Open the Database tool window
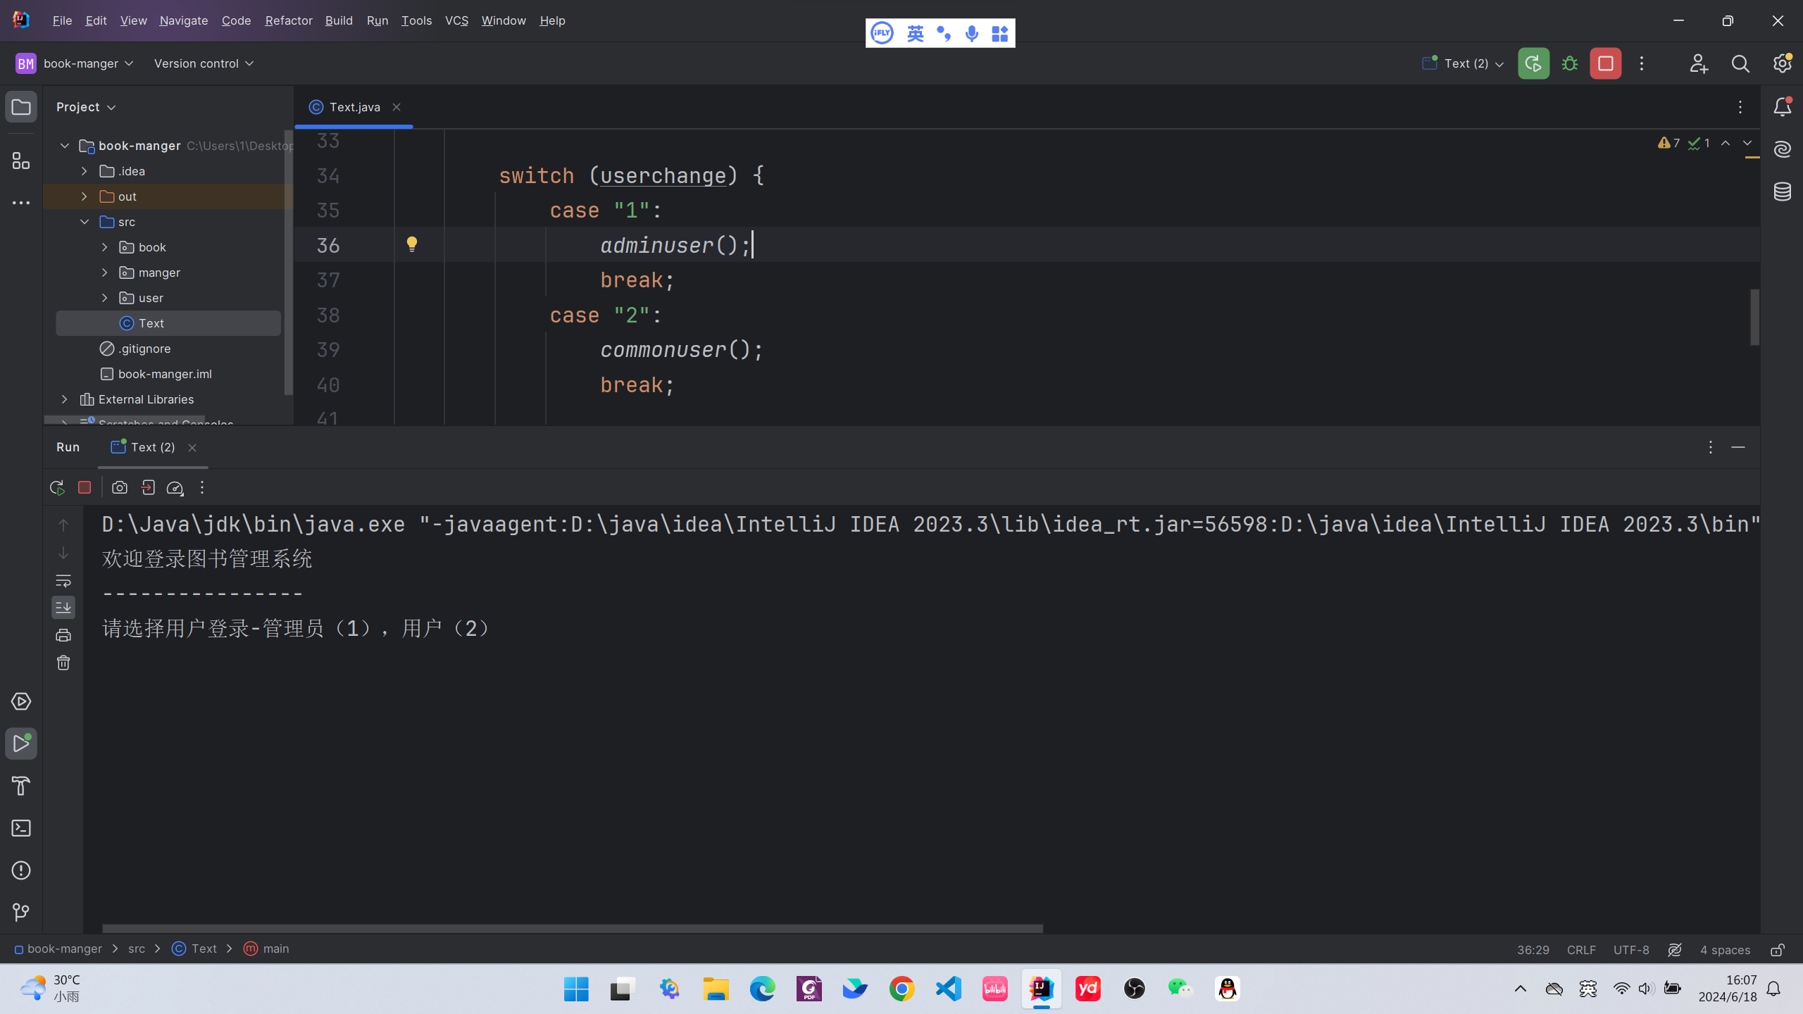 tap(1782, 192)
